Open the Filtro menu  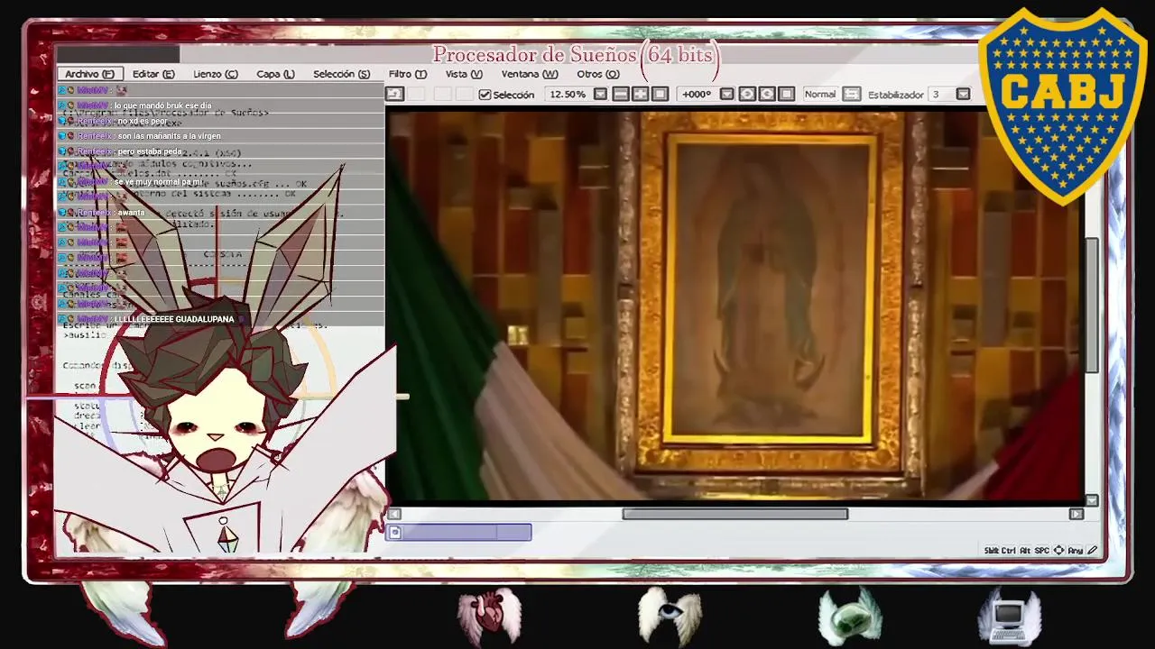(407, 74)
